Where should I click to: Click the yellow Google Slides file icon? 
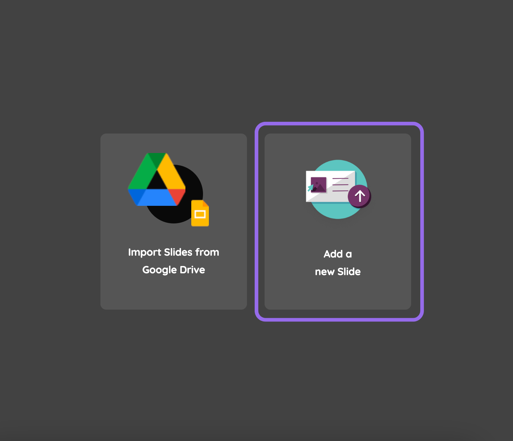pyautogui.click(x=200, y=213)
